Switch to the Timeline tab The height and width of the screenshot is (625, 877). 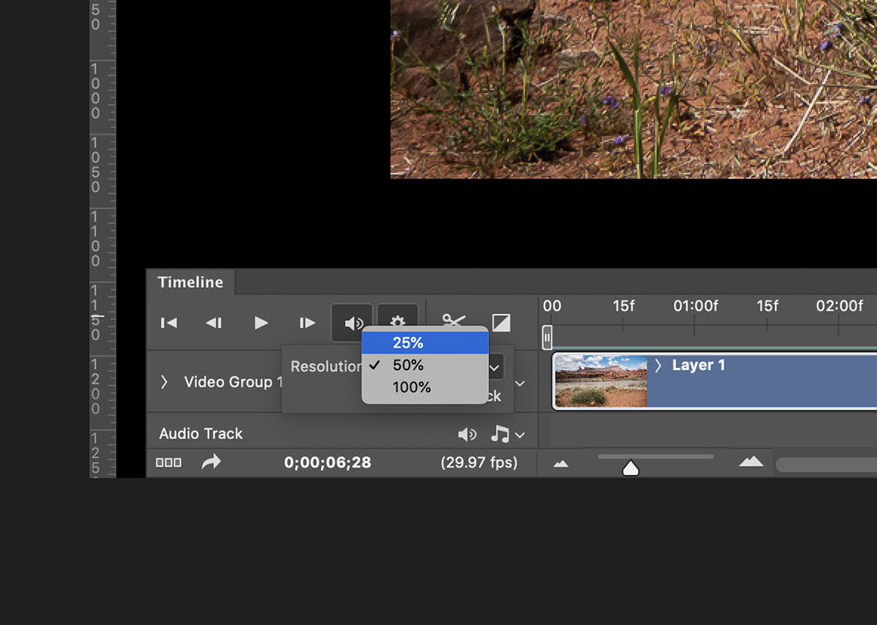pyautogui.click(x=190, y=283)
